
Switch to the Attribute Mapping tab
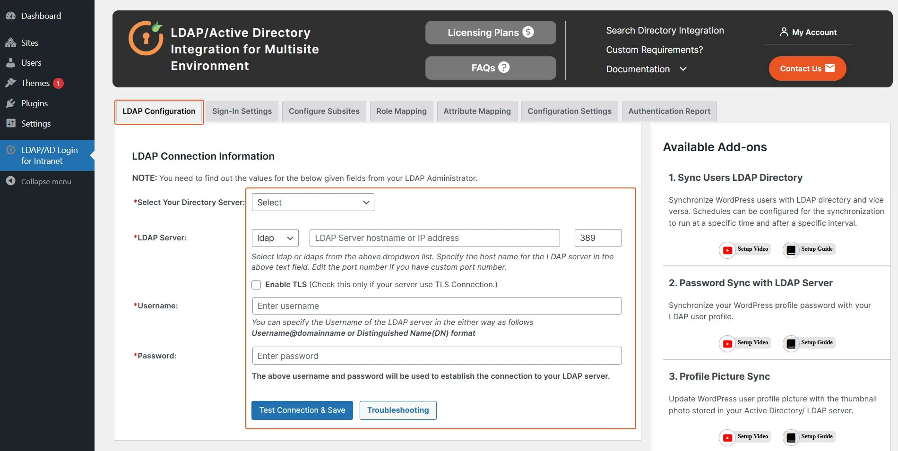[x=477, y=111]
